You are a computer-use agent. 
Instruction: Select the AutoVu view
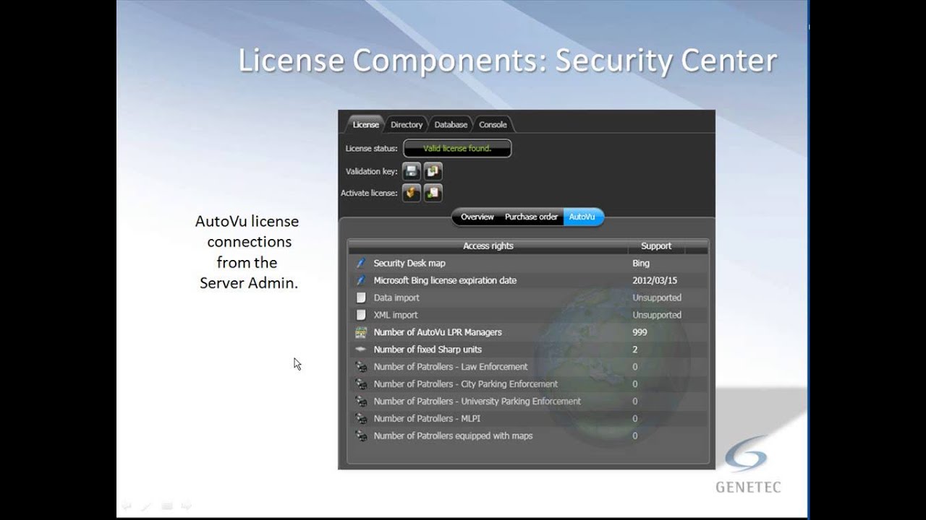pos(582,217)
